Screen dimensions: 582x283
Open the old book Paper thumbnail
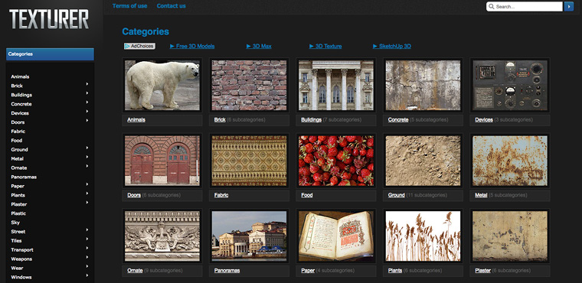click(x=336, y=236)
